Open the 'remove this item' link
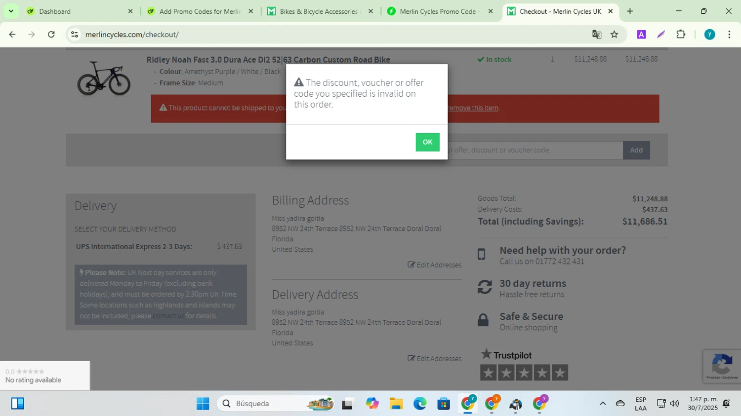The image size is (741, 416). point(473,108)
